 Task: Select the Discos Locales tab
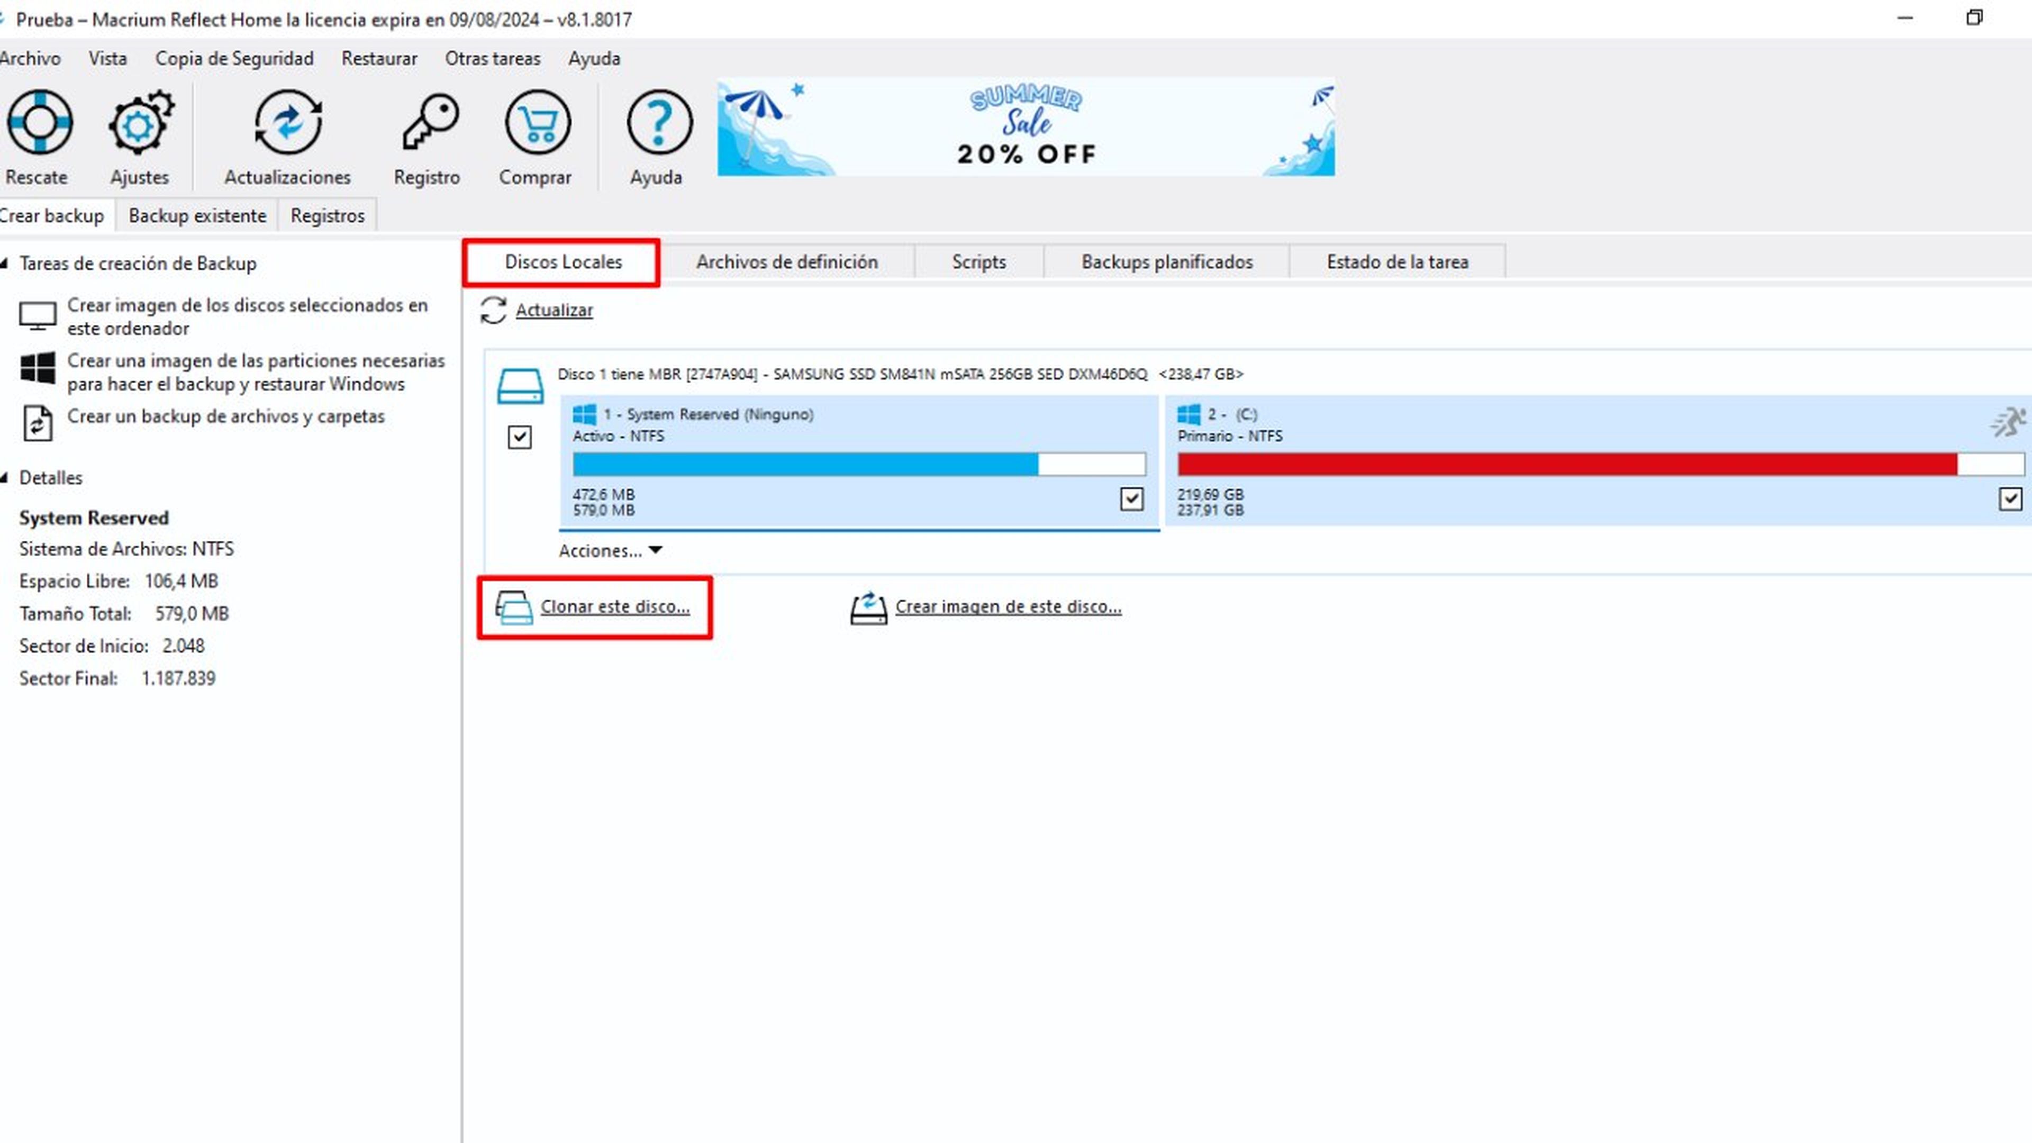tap(563, 262)
